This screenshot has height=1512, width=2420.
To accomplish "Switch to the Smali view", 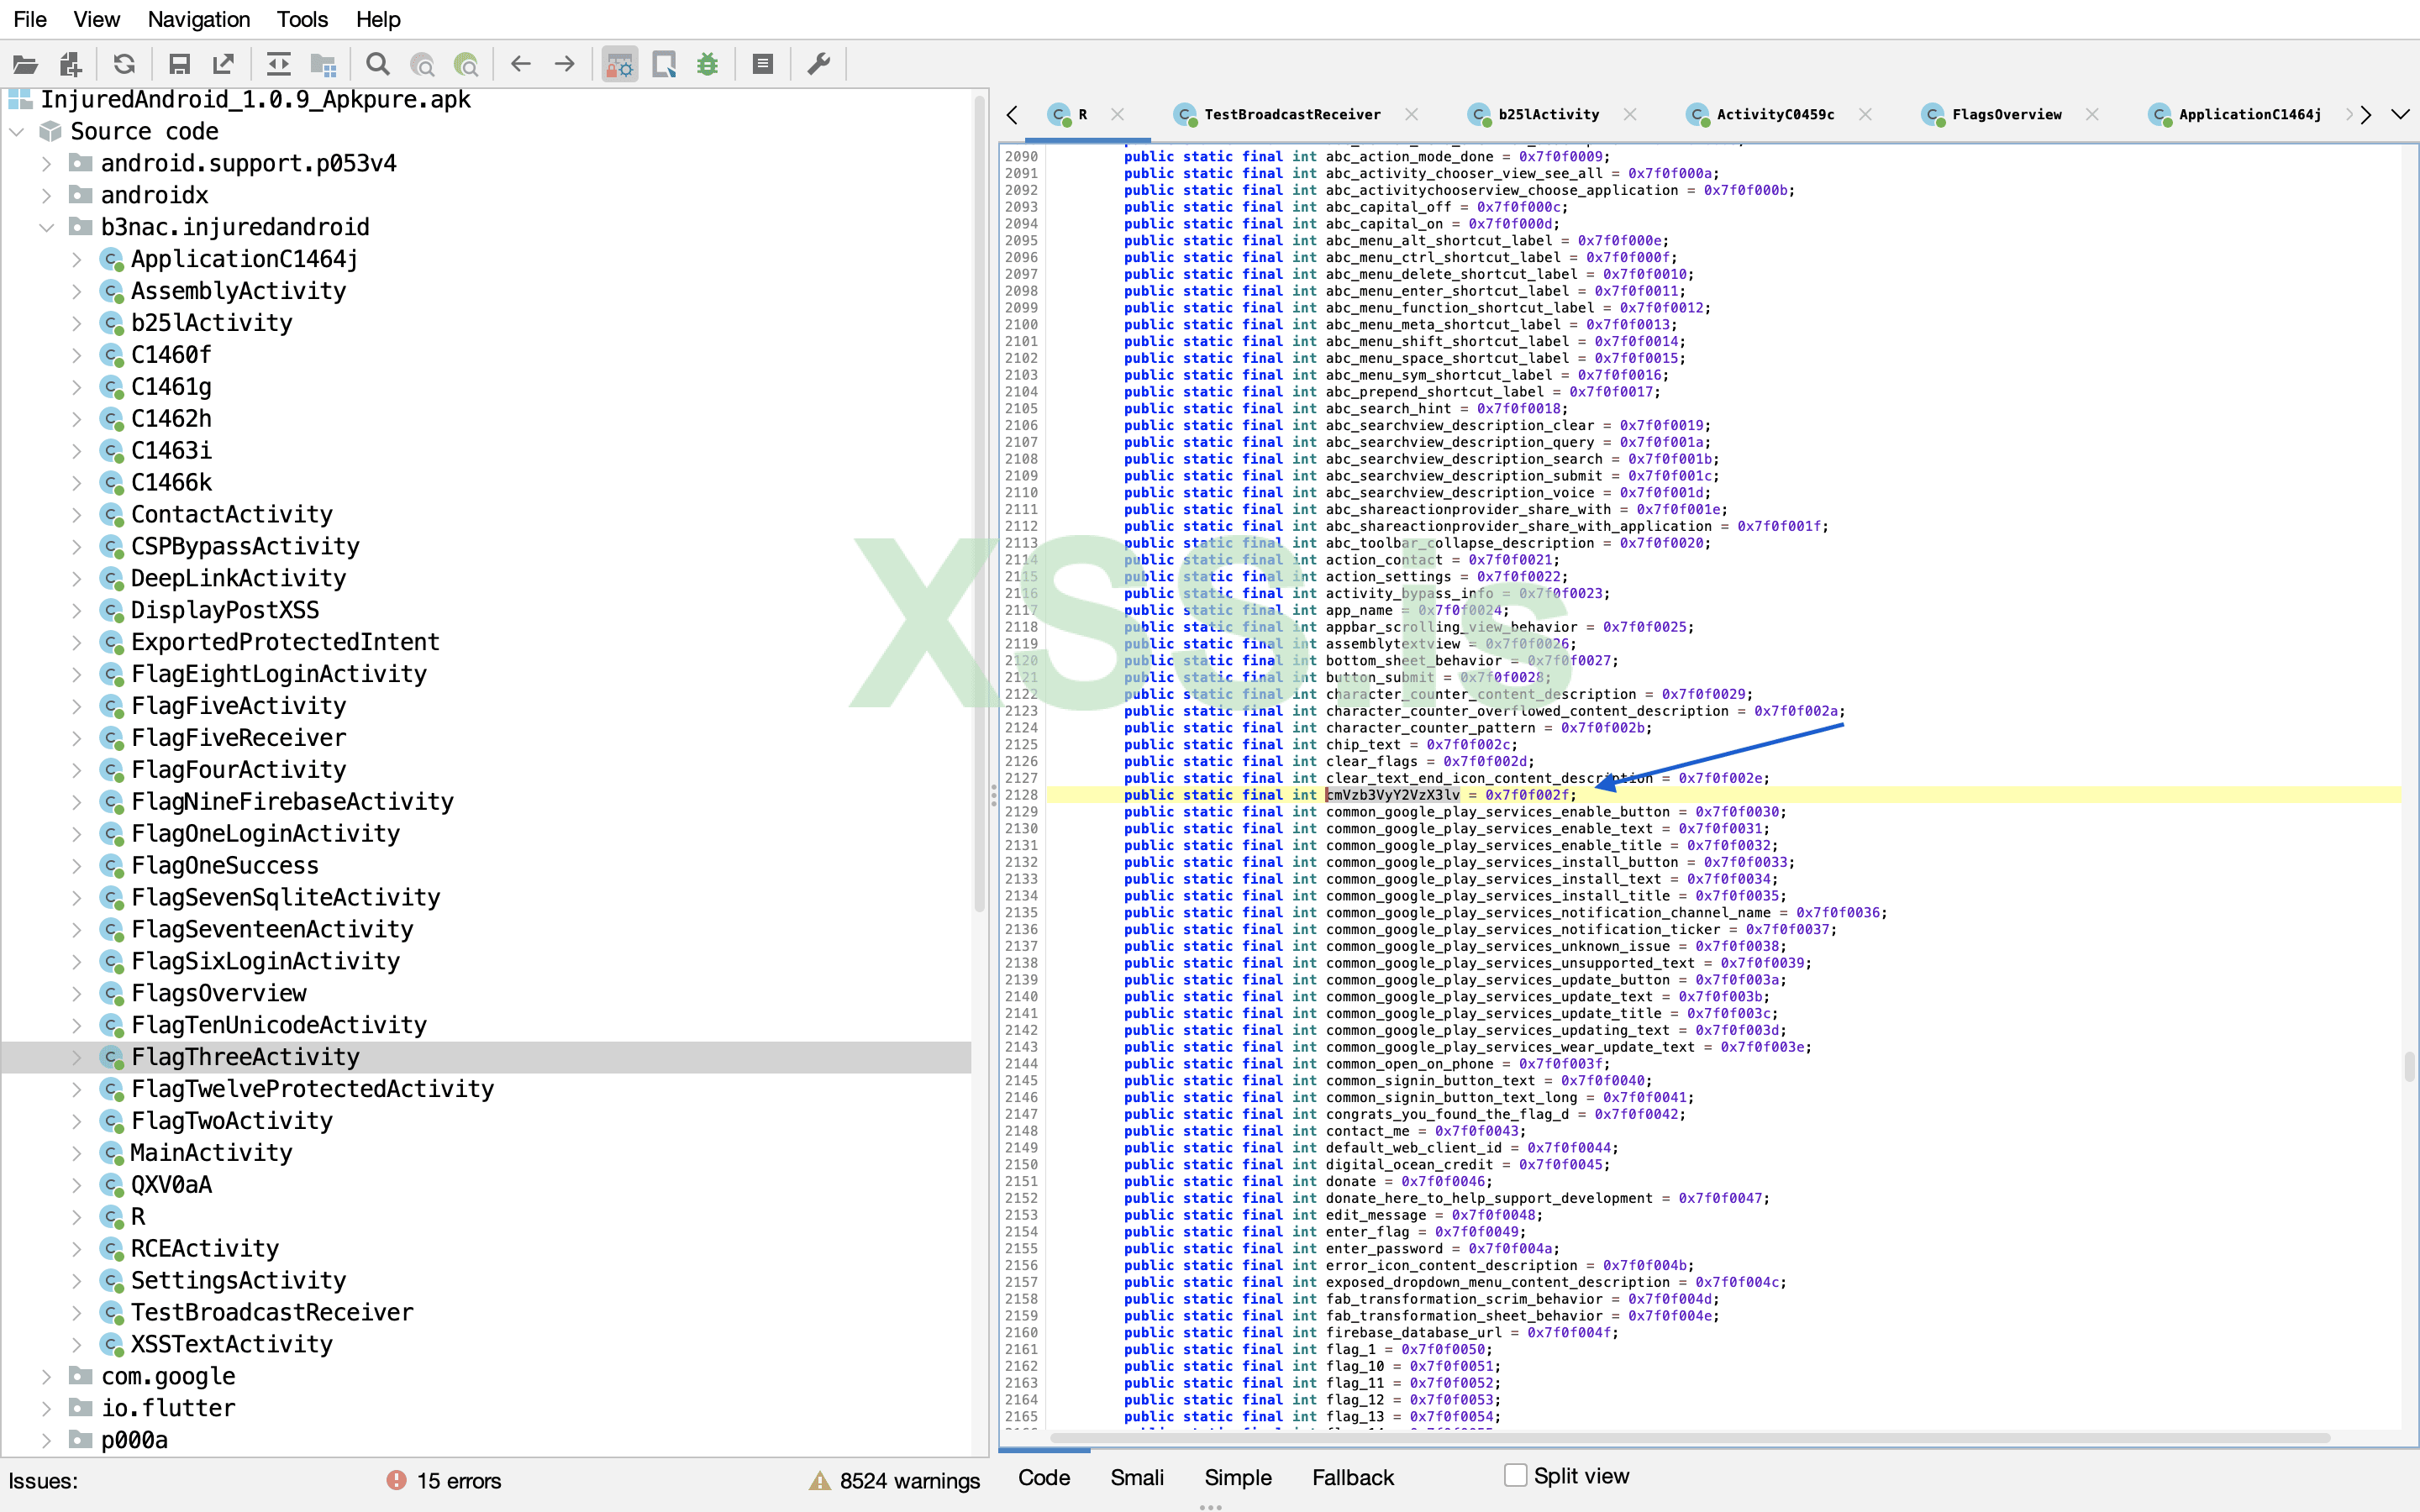I will click(1137, 1477).
